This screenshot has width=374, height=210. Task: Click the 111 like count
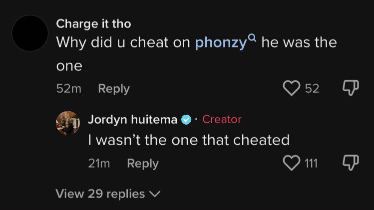(x=311, y=164)
